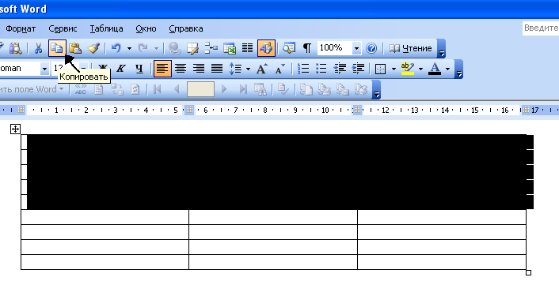Open the Окно menu
The height and width of the screenshot is (296, 559).
[x=146, y=28]
